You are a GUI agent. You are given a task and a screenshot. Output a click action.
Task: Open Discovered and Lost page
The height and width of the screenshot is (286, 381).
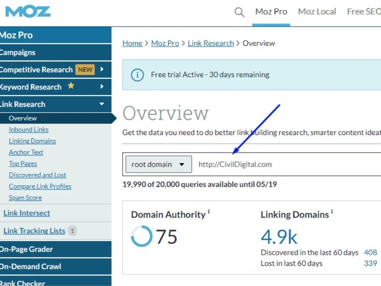pyautogui.click(x=37, y=175)
